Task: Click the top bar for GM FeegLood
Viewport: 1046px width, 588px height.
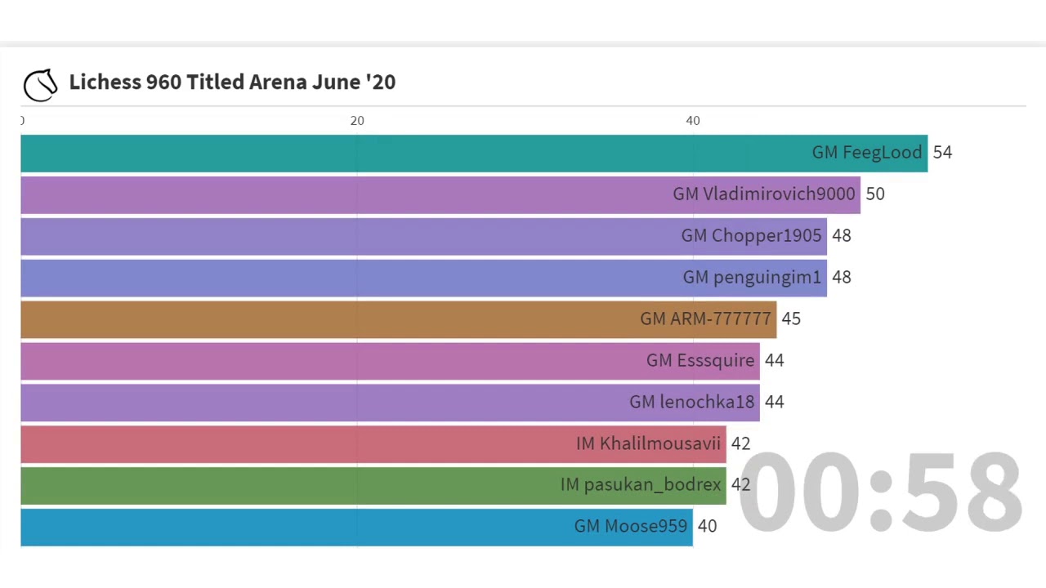Action: (409, 152)
